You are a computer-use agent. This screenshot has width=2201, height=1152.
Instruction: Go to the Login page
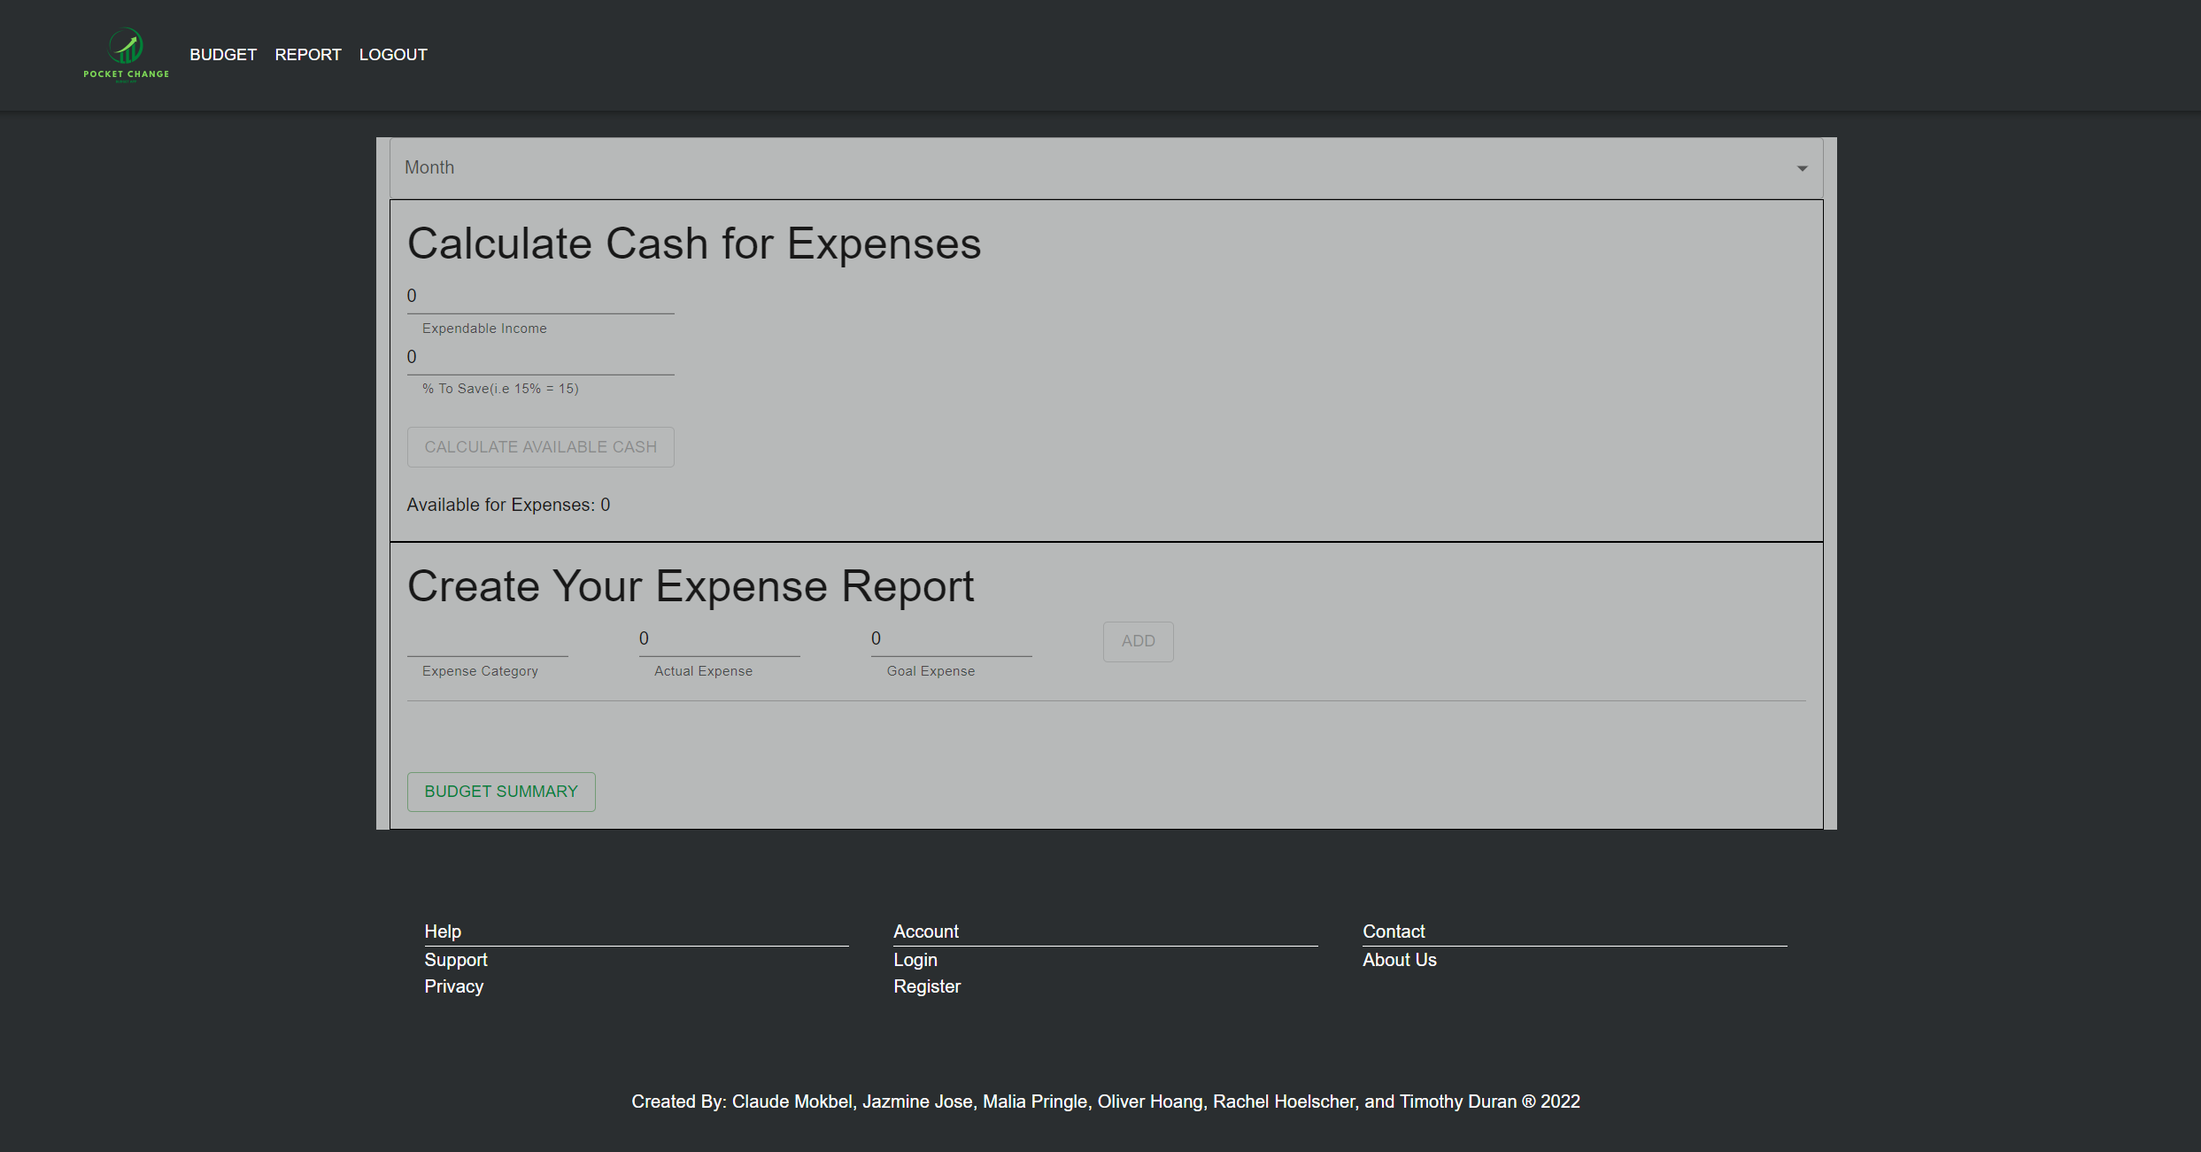coord(915,959)
